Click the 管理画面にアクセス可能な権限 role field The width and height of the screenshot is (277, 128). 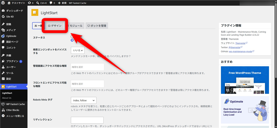[88, 67]
